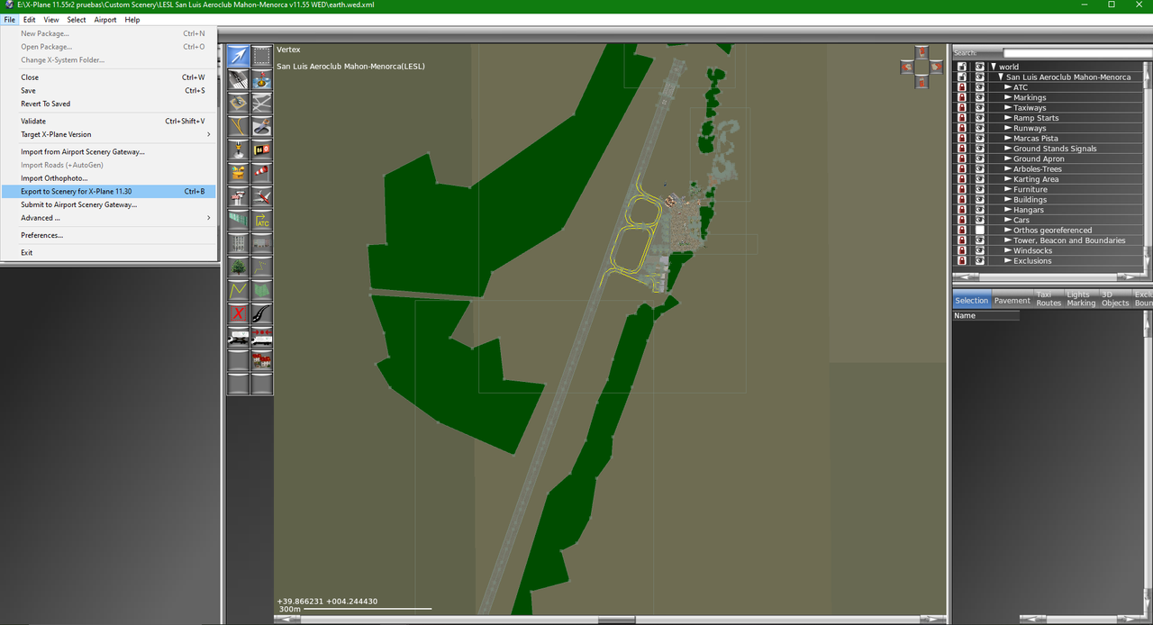Image resolution: width=1153 pixels, height=625 pixels.
Task: Switch to the Pavement tab
Action: pos(1012,301)
